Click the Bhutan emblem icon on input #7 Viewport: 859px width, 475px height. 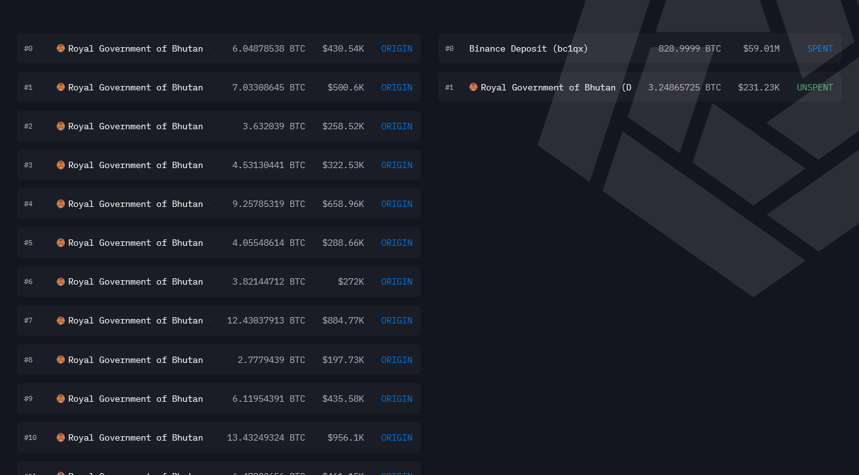(60, 320)
